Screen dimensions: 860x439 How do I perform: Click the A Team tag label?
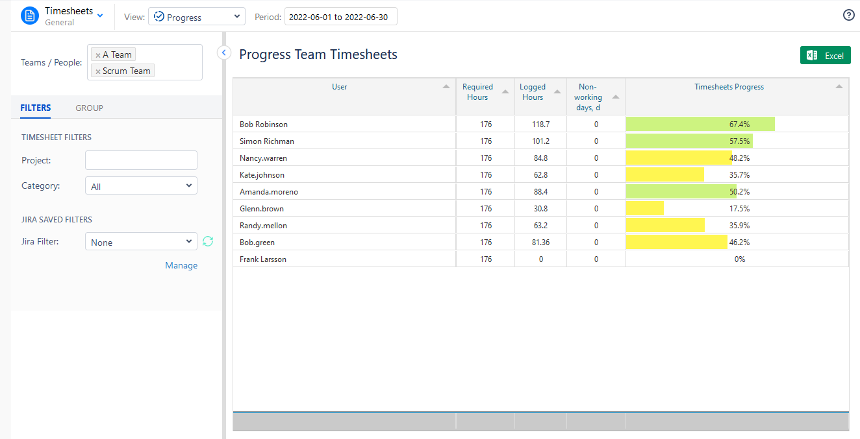[117, 55]
